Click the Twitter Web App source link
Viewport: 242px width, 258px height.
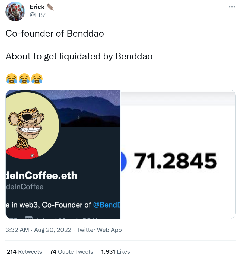(x=99, y=230)
